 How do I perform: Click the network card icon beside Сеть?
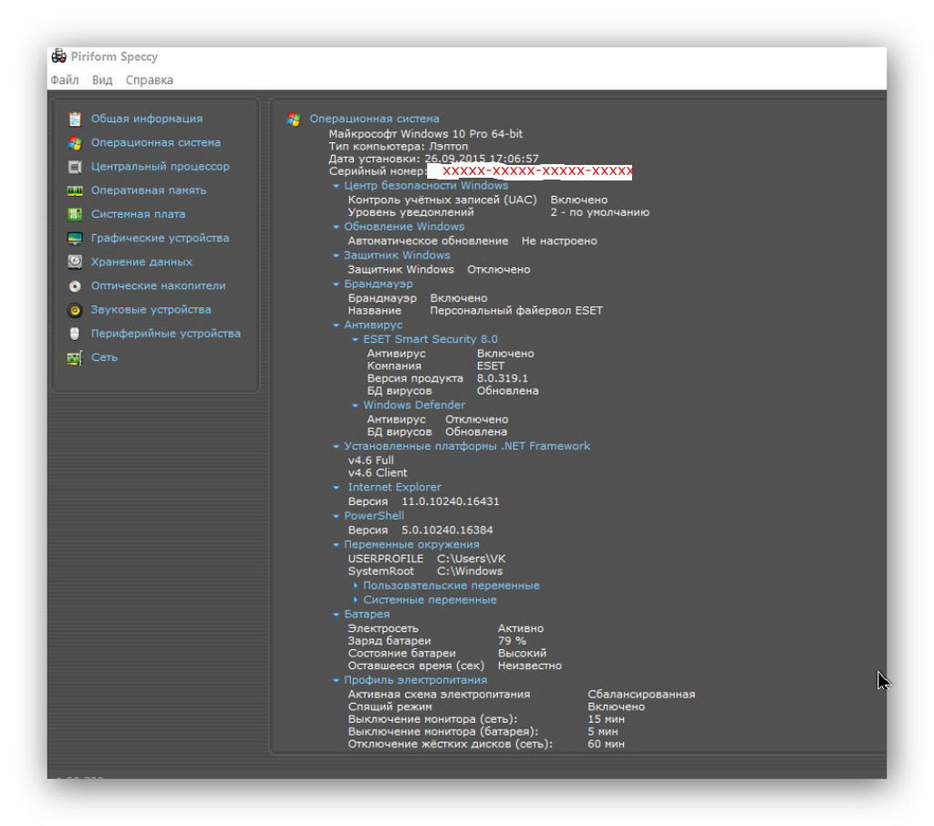click(x=75, y=358)
